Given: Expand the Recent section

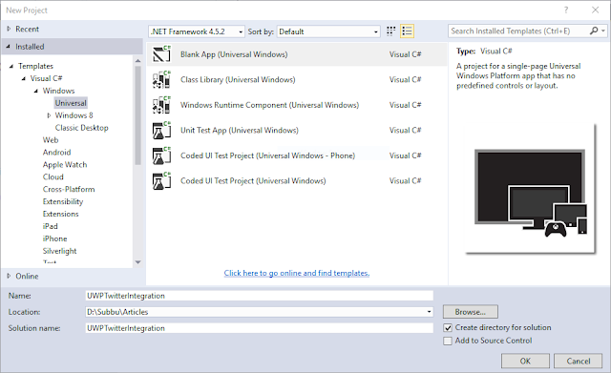Looking at the screenshot, I should [9, 29].
